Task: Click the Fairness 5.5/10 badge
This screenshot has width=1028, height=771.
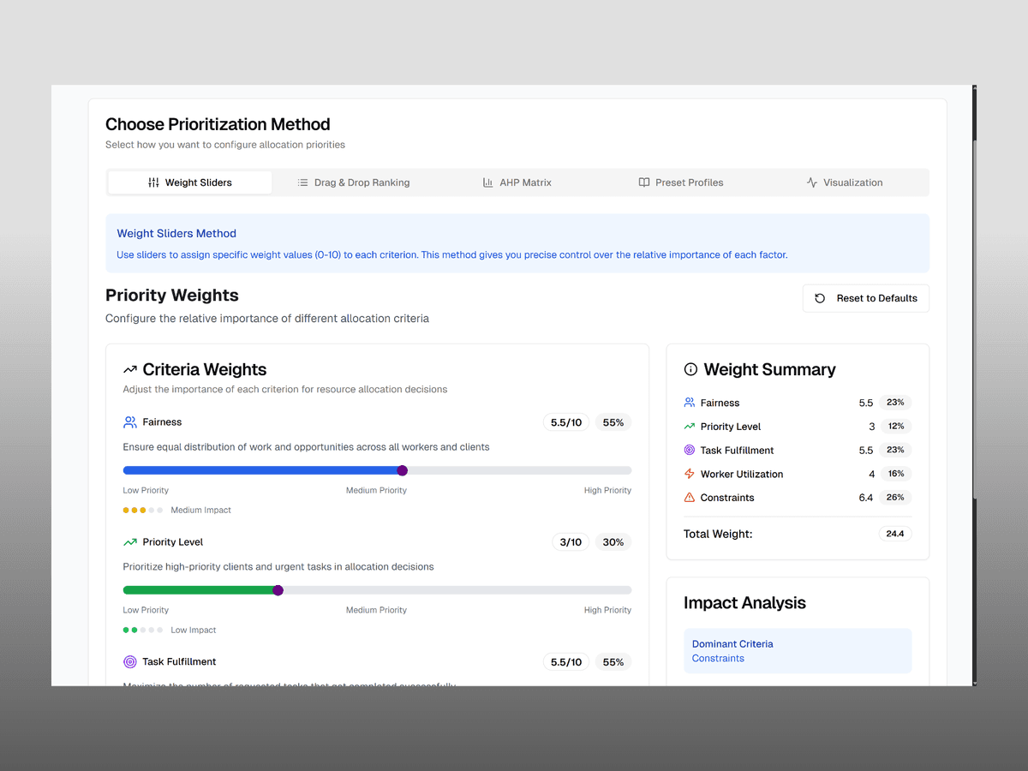Action: tap(566, 422)
